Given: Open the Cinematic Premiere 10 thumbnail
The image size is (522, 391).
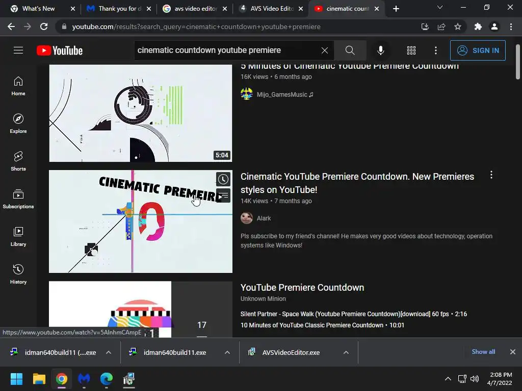Looking at the screenshot, I should pos(141,221).
